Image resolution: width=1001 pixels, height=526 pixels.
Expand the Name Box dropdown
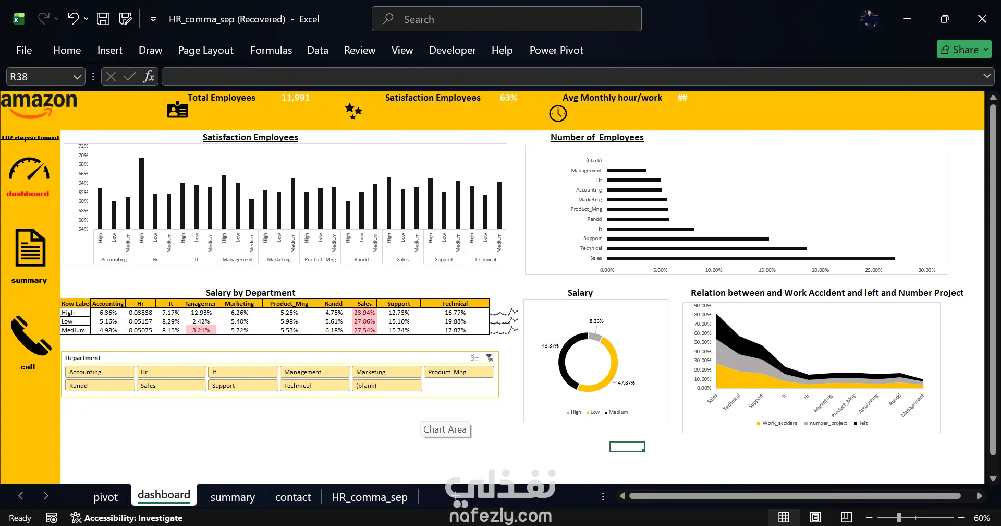(77, 77)
